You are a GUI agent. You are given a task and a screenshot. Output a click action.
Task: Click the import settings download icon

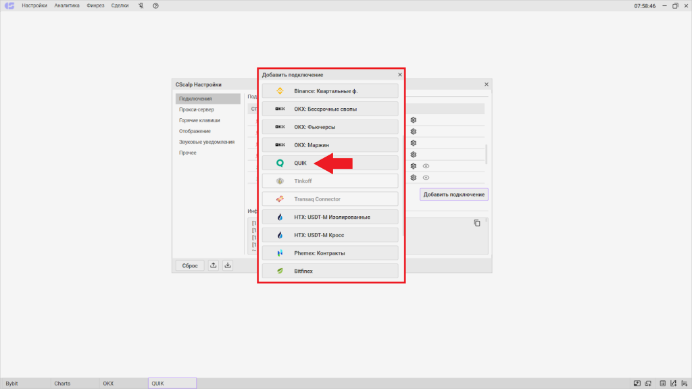pyautogui.click(x=228, y=265)
